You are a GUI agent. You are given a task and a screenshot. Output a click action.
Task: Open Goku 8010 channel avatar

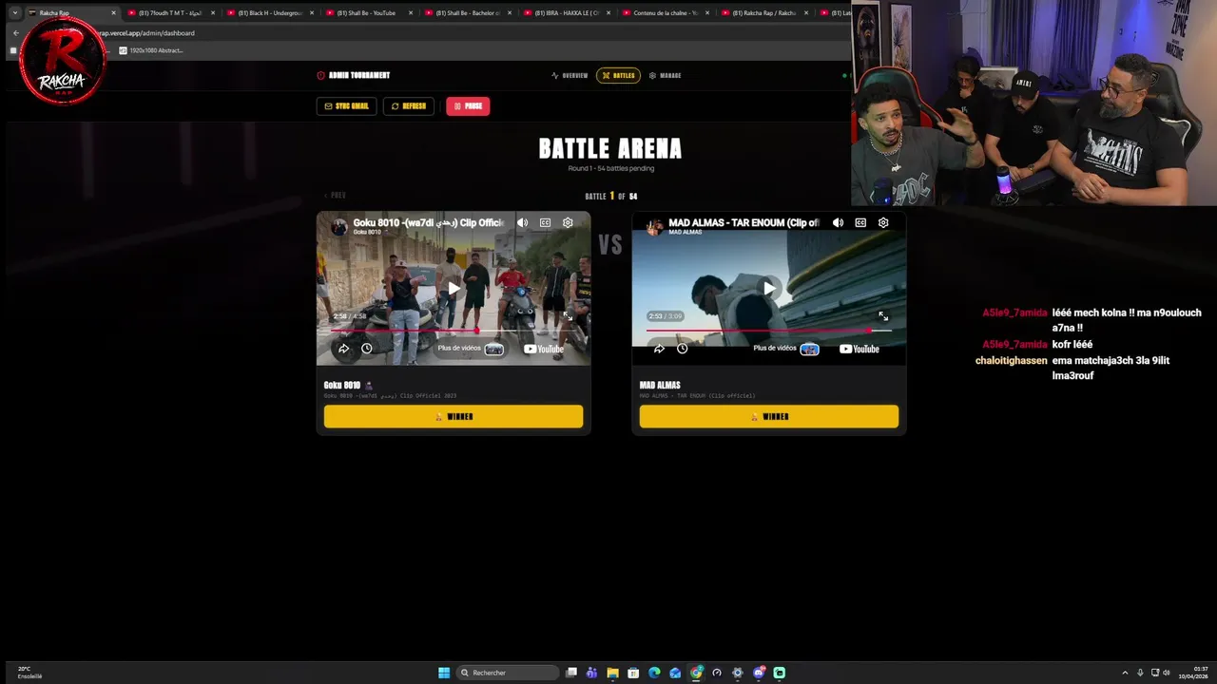(338, 226)
